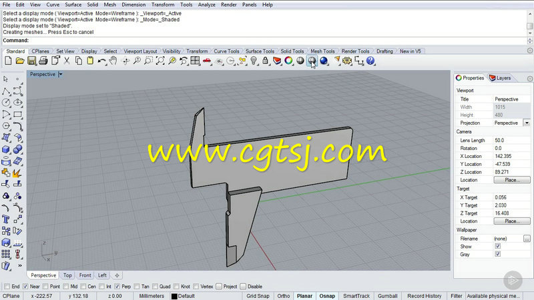
Task: Open the Millimeters units status pane
Action: (x=152, y=296)
